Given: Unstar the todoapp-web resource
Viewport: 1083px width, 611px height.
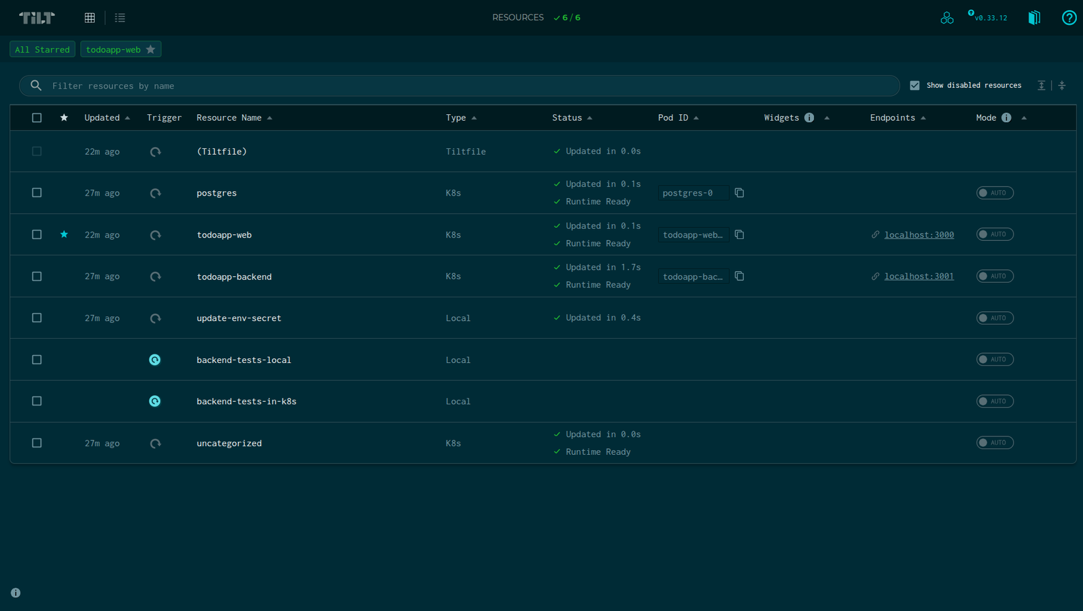Looking at the screenshot, I should (64, 234).
